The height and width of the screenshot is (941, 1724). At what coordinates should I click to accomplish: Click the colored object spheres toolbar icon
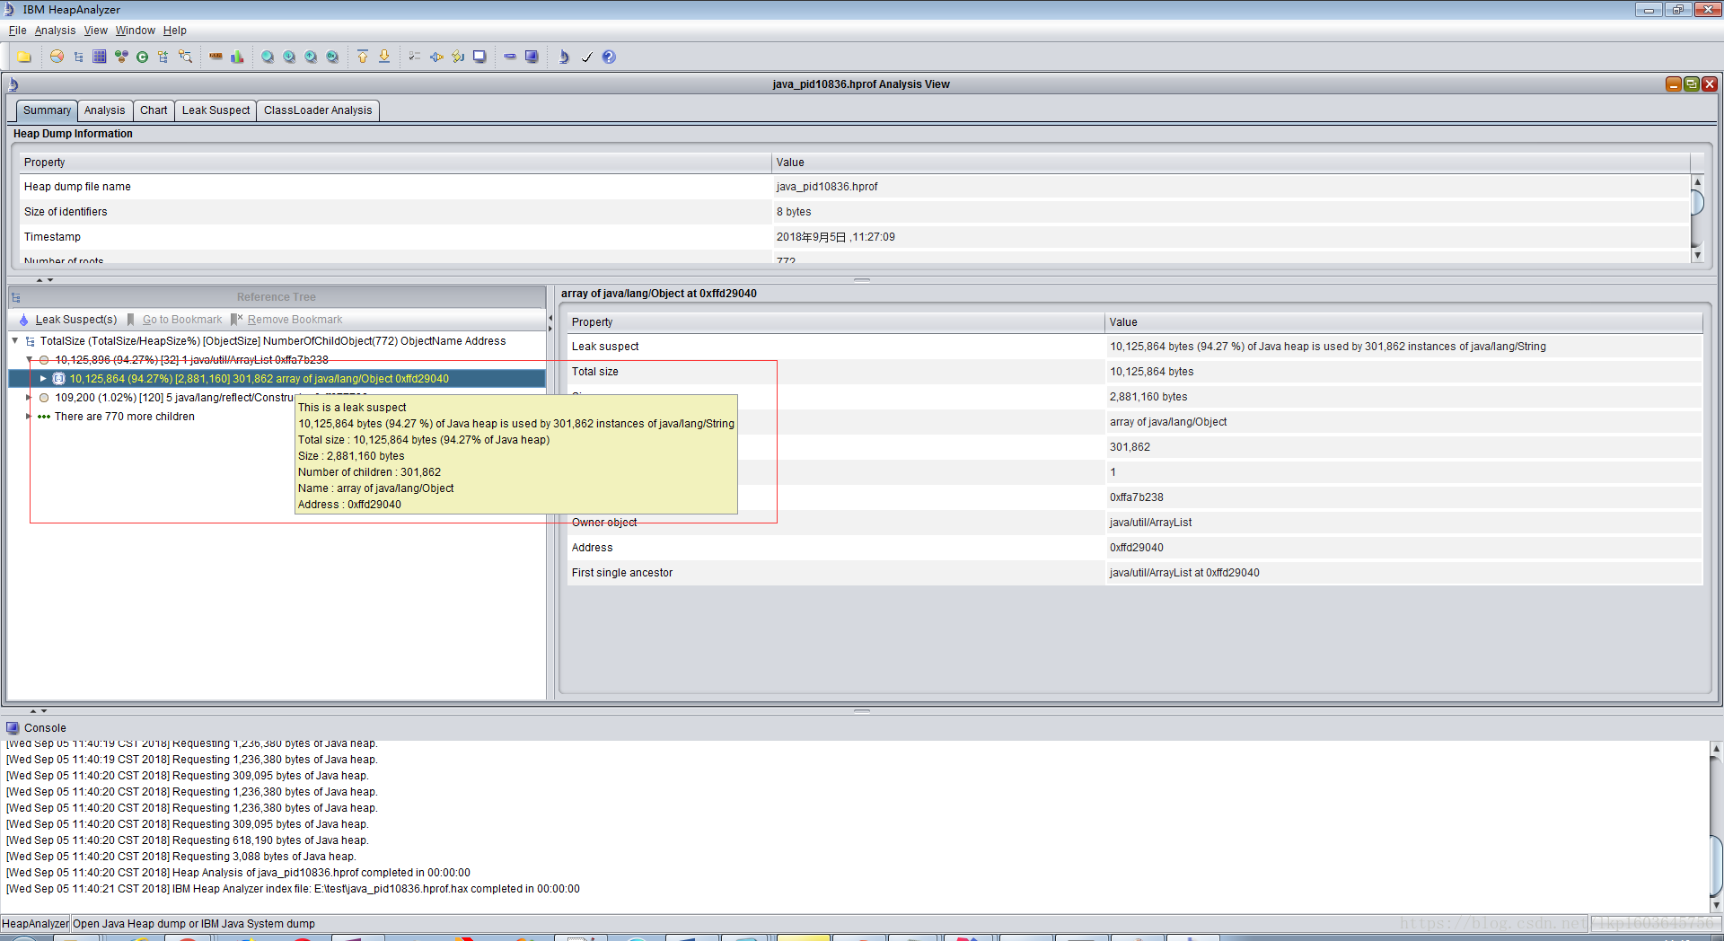pos(121,57)
